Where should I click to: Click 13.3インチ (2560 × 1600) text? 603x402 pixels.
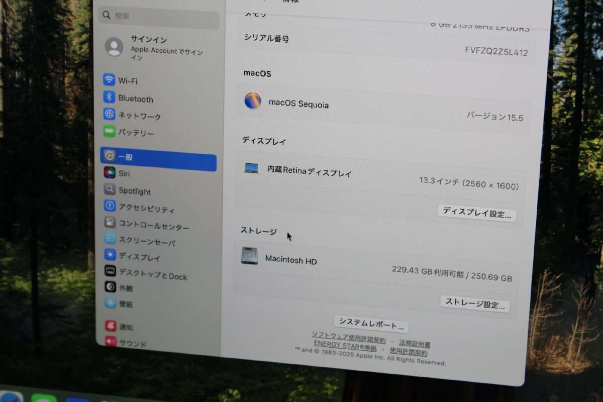pyautogui.click(x=469, y=183)
